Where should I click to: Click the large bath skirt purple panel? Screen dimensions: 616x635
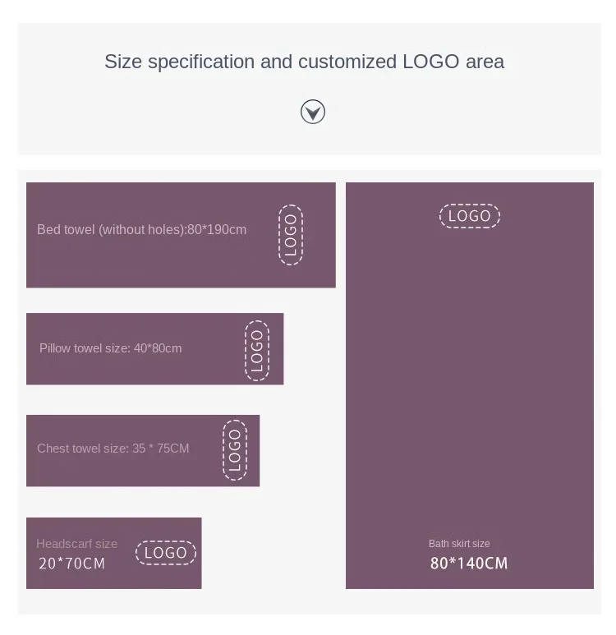(470, 385)
